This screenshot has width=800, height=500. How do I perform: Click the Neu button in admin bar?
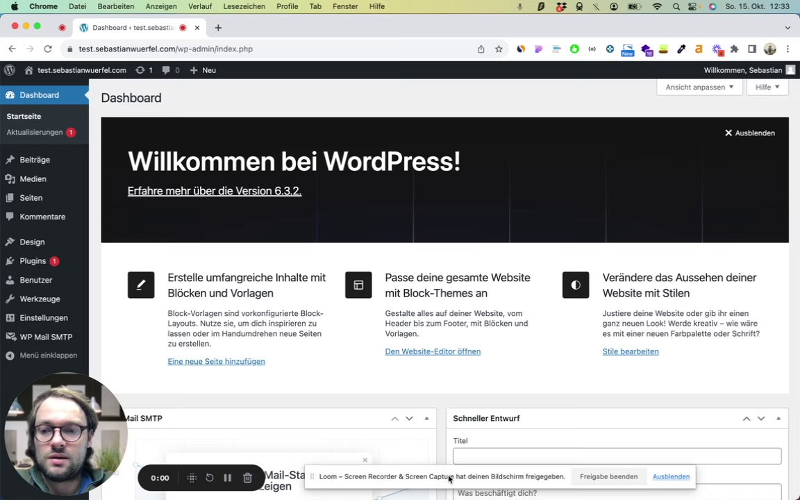203,70
